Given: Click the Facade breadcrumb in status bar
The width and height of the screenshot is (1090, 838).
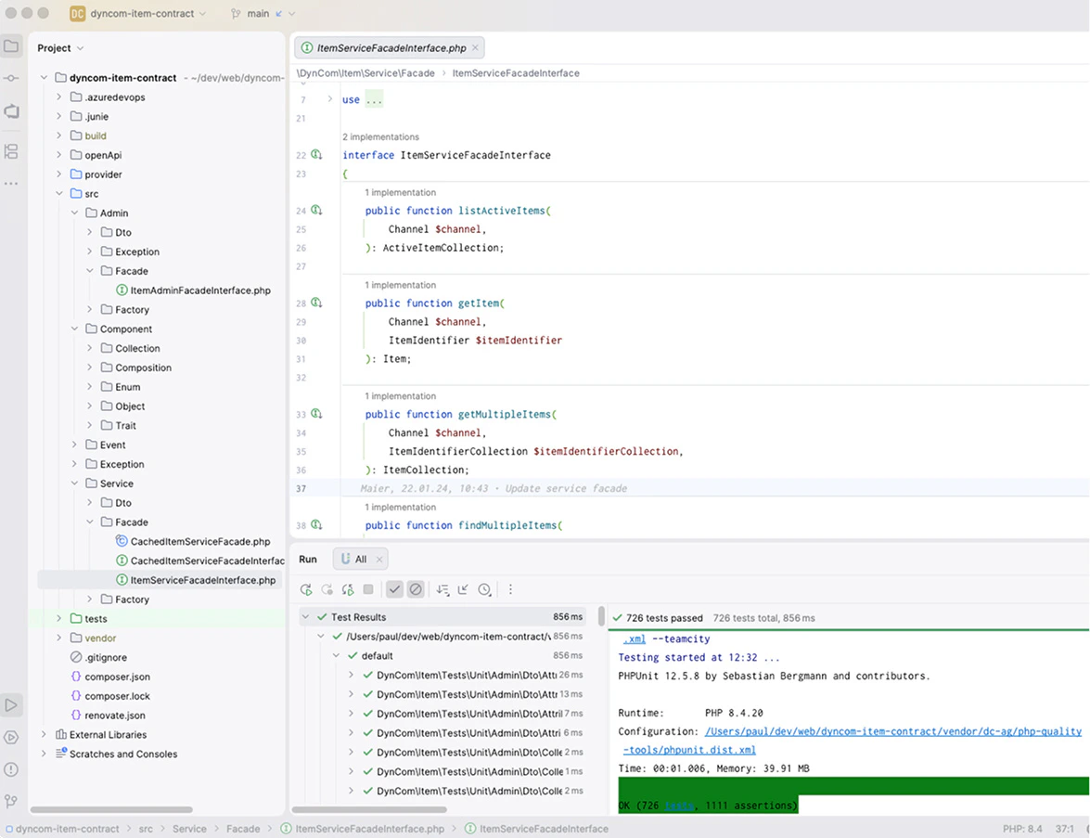Looking at the screenshot, I should click(x=243, y=829).
